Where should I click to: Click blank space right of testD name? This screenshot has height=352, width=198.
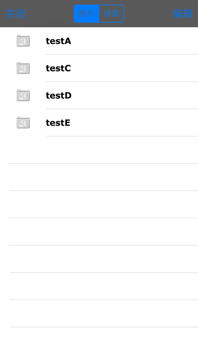click(135, 95)
